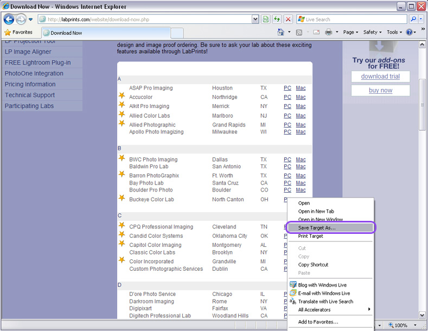Viewport: 428px width, 331px height.
Task: Click inside the Live Search box
Action: tap(352, 20)
